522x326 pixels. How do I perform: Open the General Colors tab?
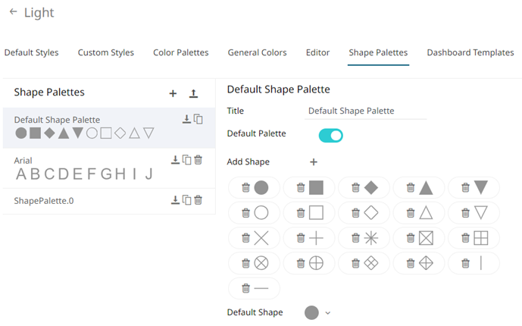point(257,53)
